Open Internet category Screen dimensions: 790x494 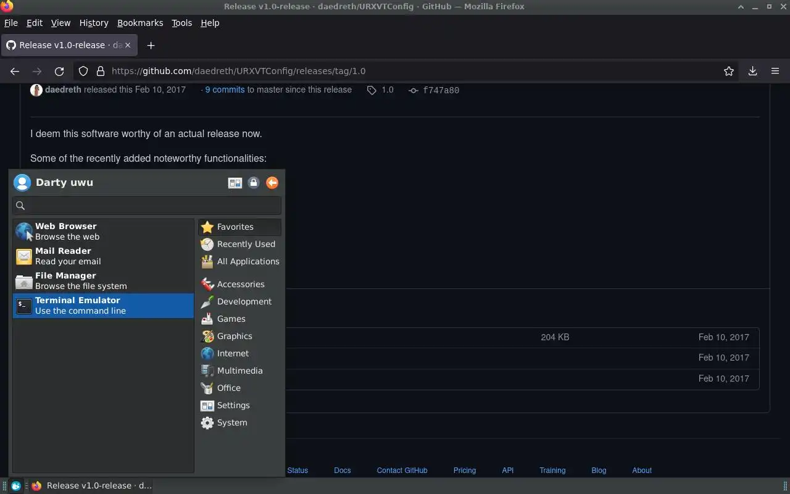pyautogui.click(x=239, y=353)
